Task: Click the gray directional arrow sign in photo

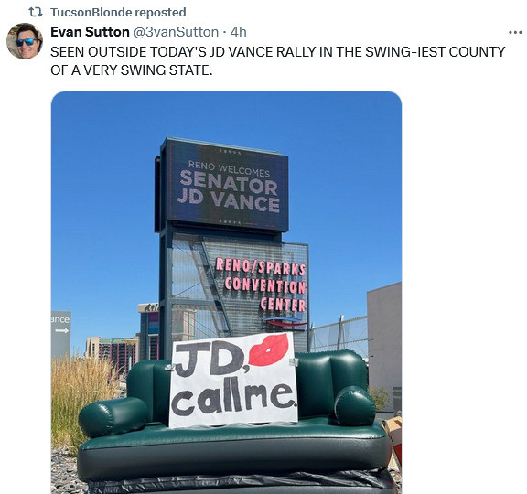Action: (x=60, y=335)
